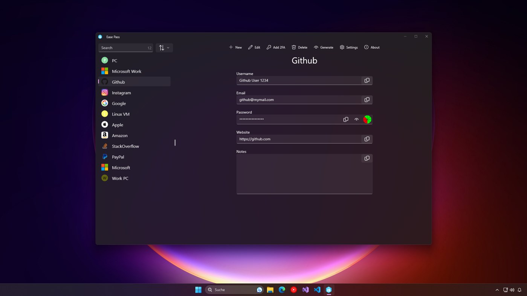Click the sidebar splitter handle
Screen dimensions: 527x296
175,143
